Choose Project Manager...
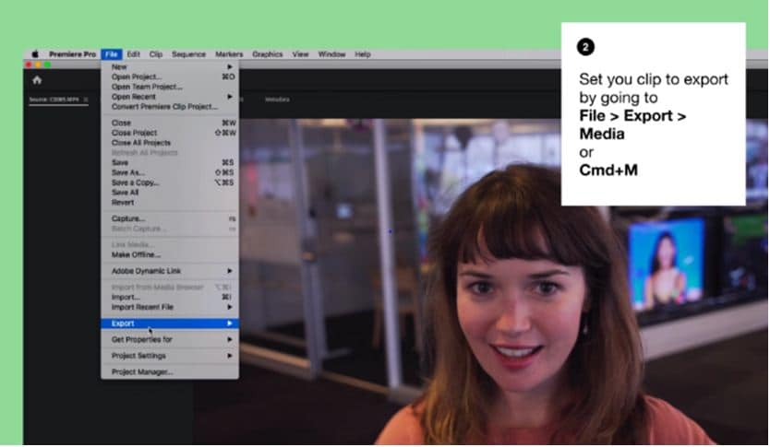Screen dimensions: 770x447 click(x=170, y=372)
